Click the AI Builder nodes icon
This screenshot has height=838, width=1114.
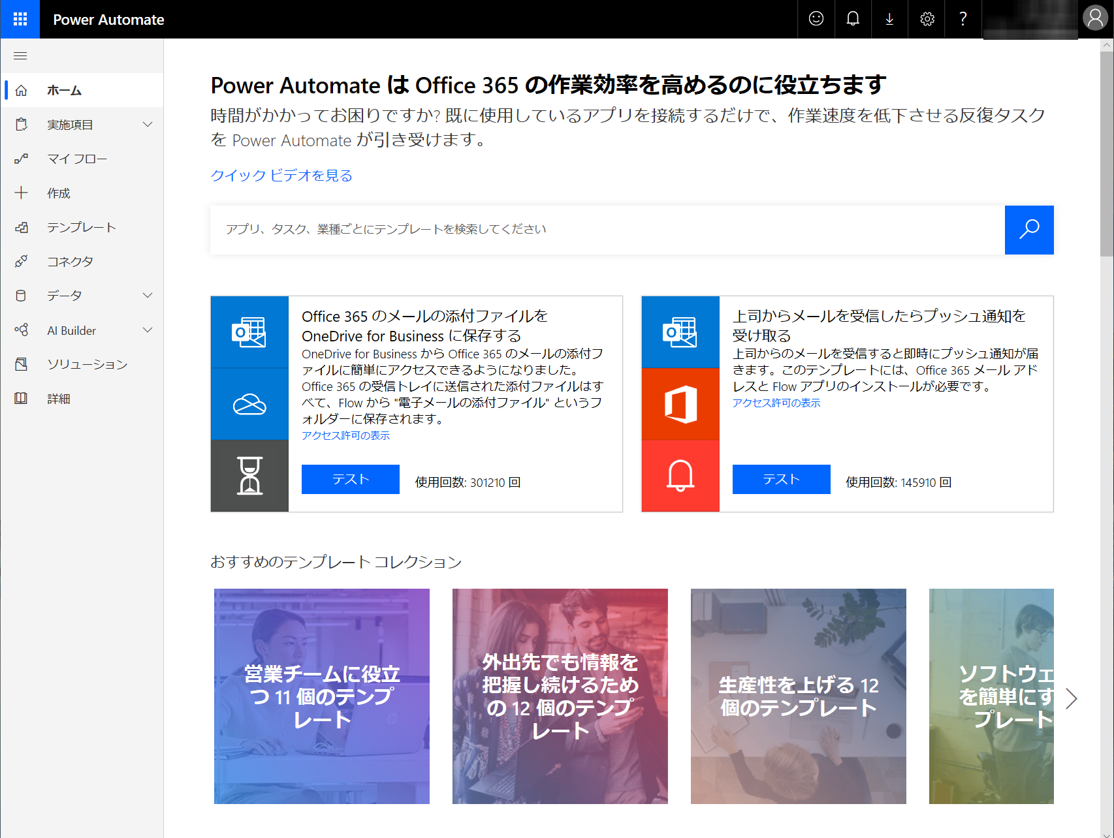tap(21, 330)
